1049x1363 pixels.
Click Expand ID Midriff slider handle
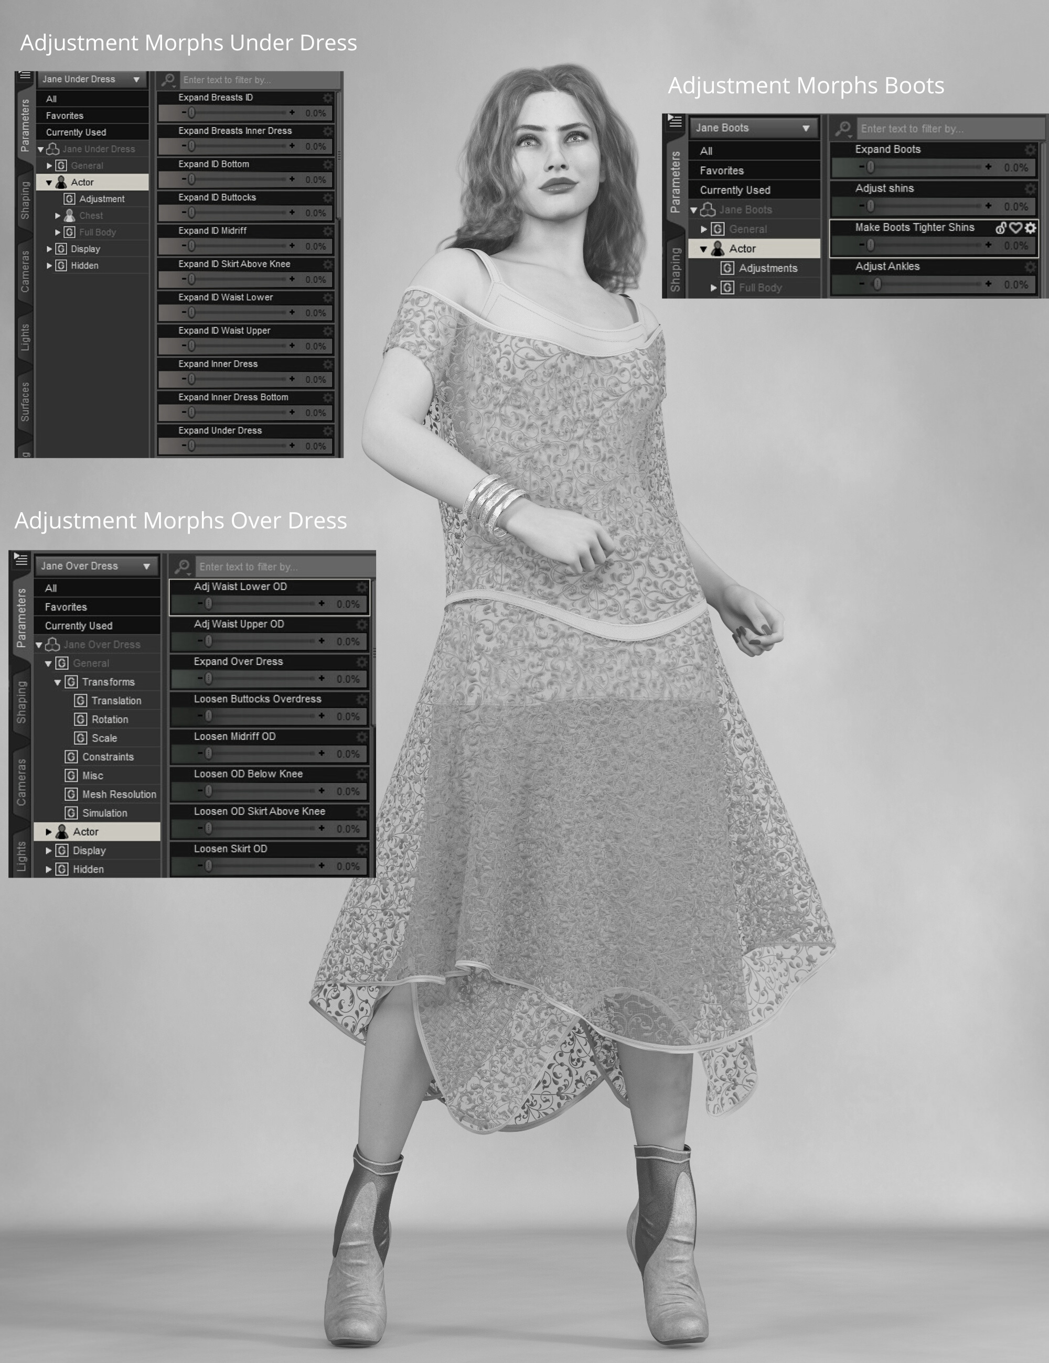191,246
